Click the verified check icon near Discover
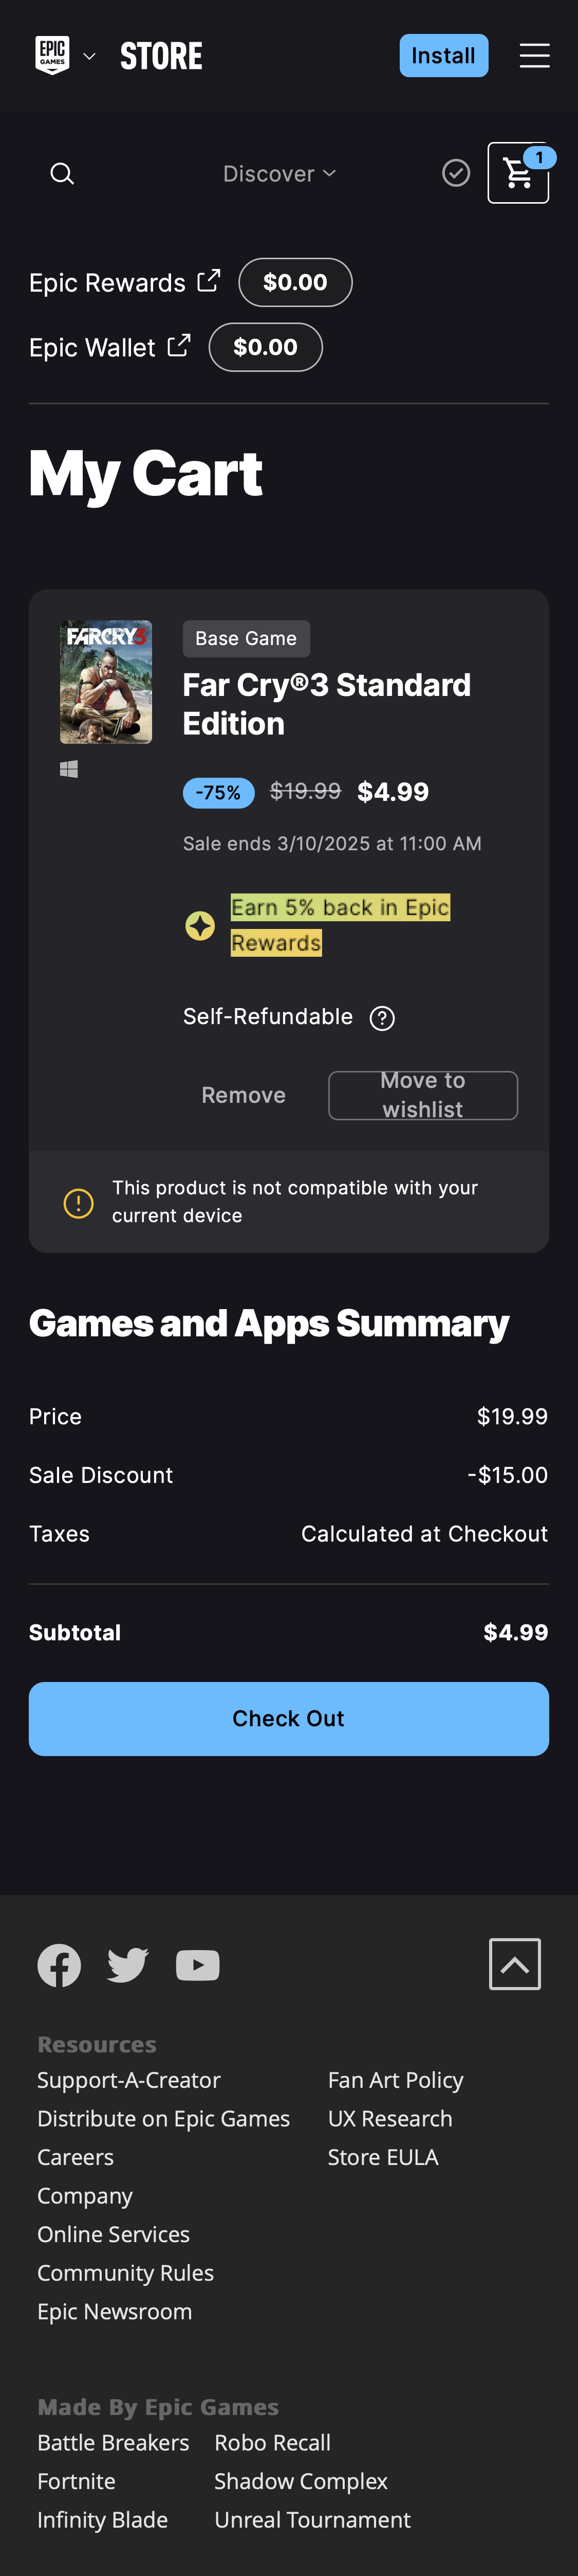578x2576 pixels. click(x=456, y=173)
